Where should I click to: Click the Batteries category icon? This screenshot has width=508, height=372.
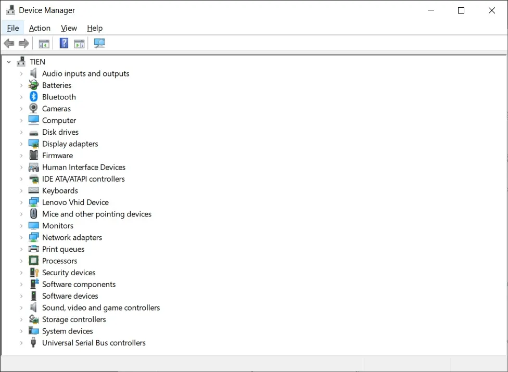click(33, 85)
